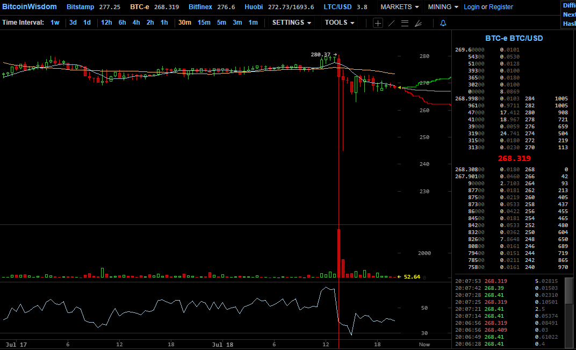Viewport: 576px width, 350px height.
Task: Expand the MINING menu
Action: coord(443,7)
